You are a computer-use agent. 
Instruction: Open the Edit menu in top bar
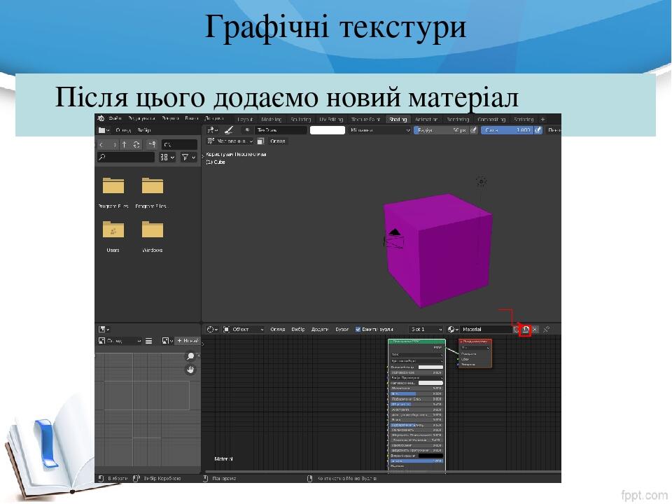[x=141, y=119]
